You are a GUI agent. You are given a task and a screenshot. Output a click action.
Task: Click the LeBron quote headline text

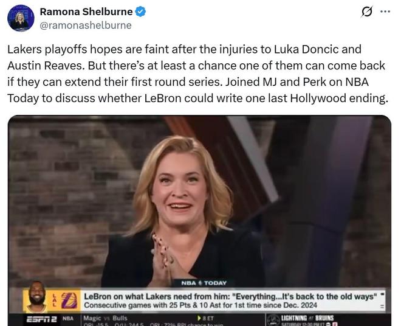click(230, 297)
